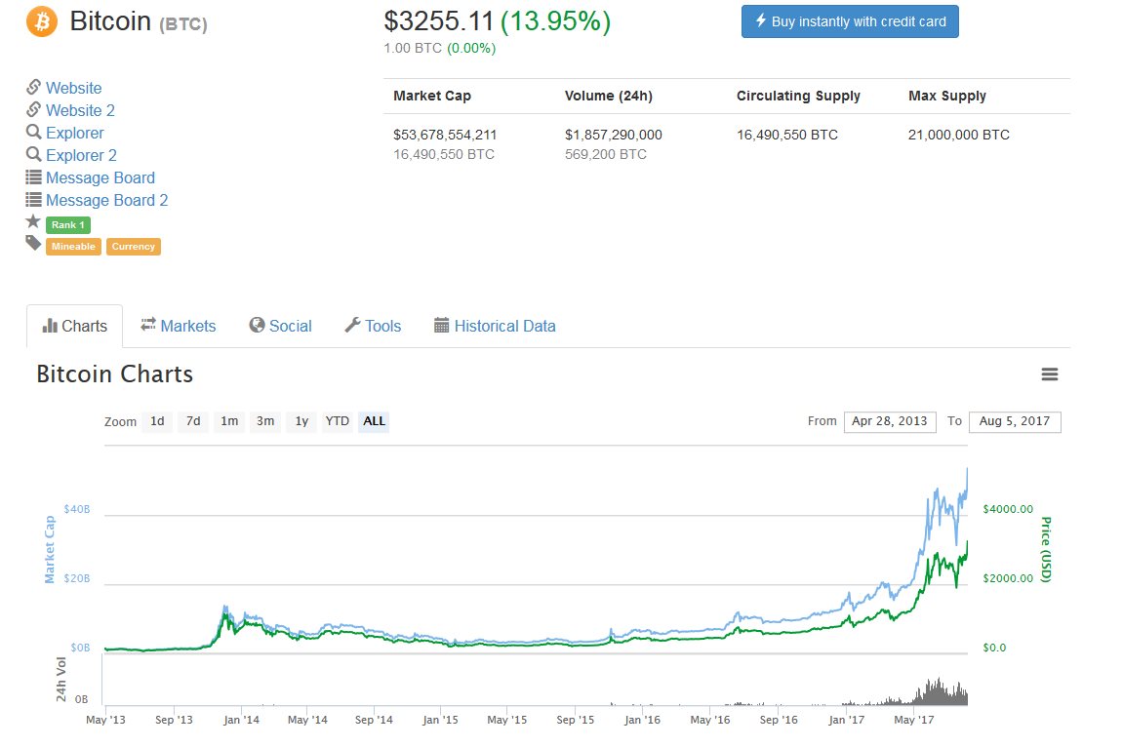1123x747 pixels.
Task: Click the list icon beside Message Board 2
Action: [34, 199]
